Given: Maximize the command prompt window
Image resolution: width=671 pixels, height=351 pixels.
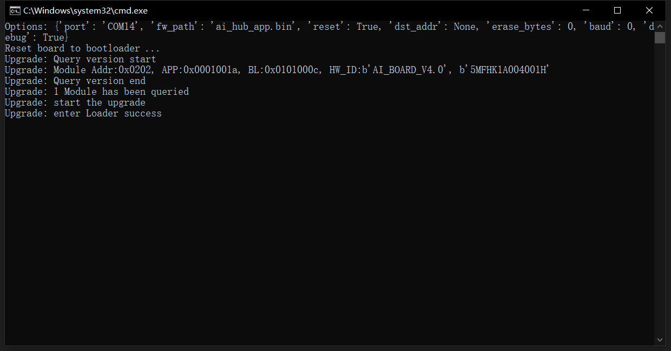Looking at the screenshot, I should coord(617,10).
